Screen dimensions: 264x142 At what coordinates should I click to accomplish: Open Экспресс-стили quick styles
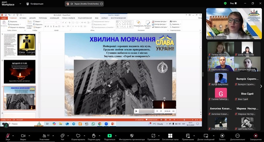pyautogui.click(x=148, y=24)
